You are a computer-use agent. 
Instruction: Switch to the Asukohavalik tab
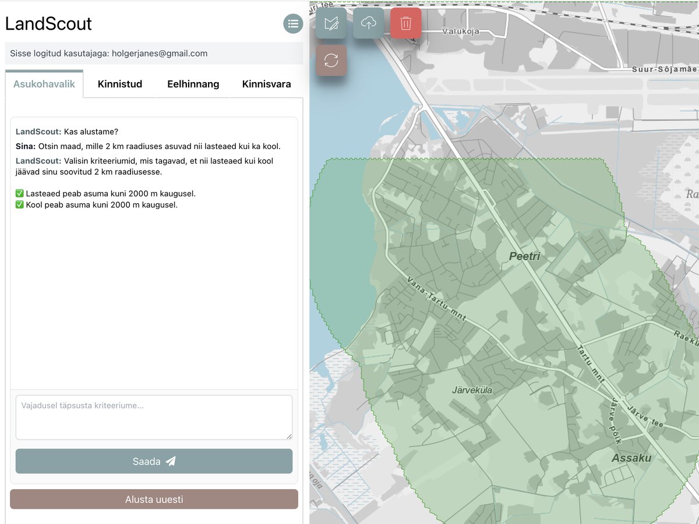[44, 84]
